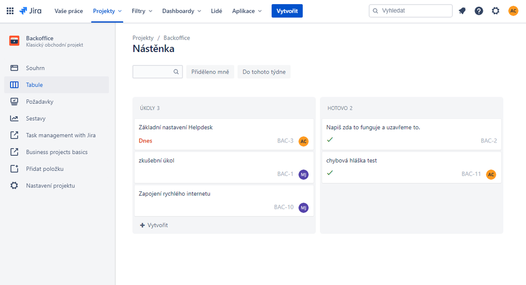Screen dimensions: 526x285
Task: Open the Aplikace dropdown menu
Action: pyautogui.click(x=247, y=11)
